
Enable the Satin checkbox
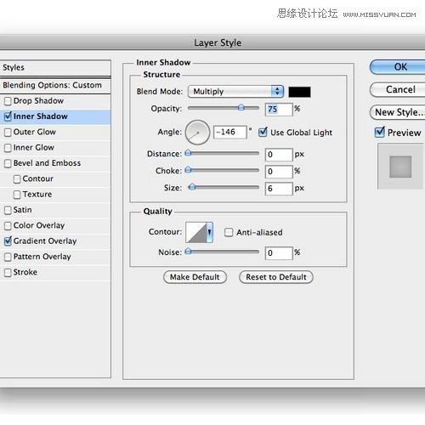click(x=8, y=210)
